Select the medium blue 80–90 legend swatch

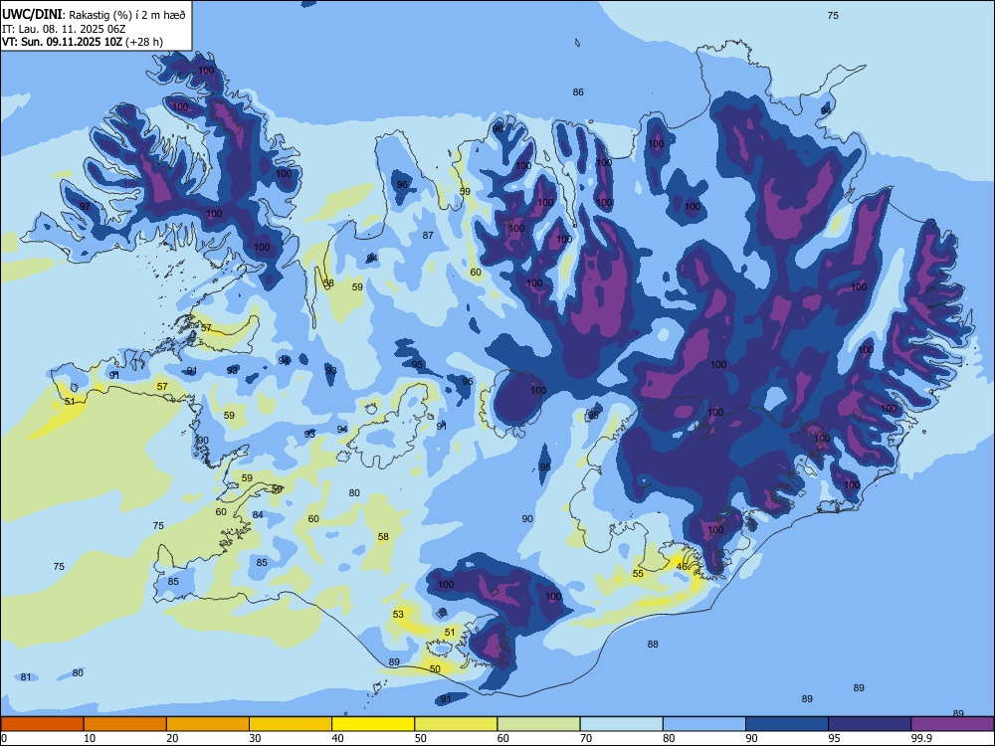tap(703, 724)
